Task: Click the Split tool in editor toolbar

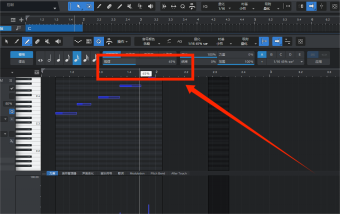Action: click(x=17, y=41)
